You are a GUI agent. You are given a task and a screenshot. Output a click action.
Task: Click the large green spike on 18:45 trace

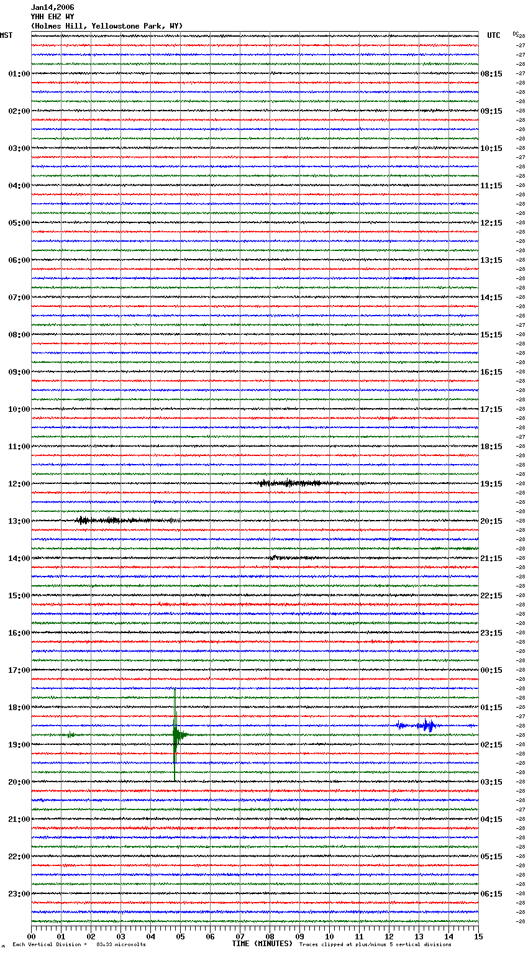point(176,734)
